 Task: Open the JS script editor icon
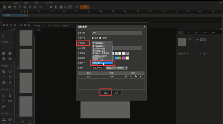point(76,7)
